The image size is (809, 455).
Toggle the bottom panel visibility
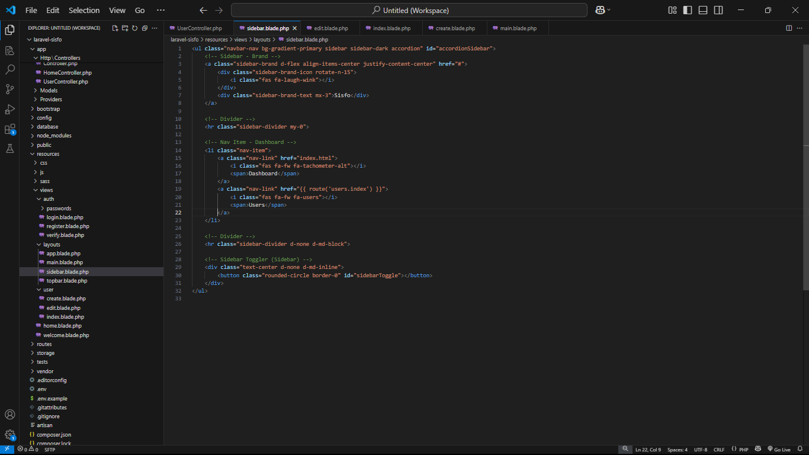pos(703,10)
